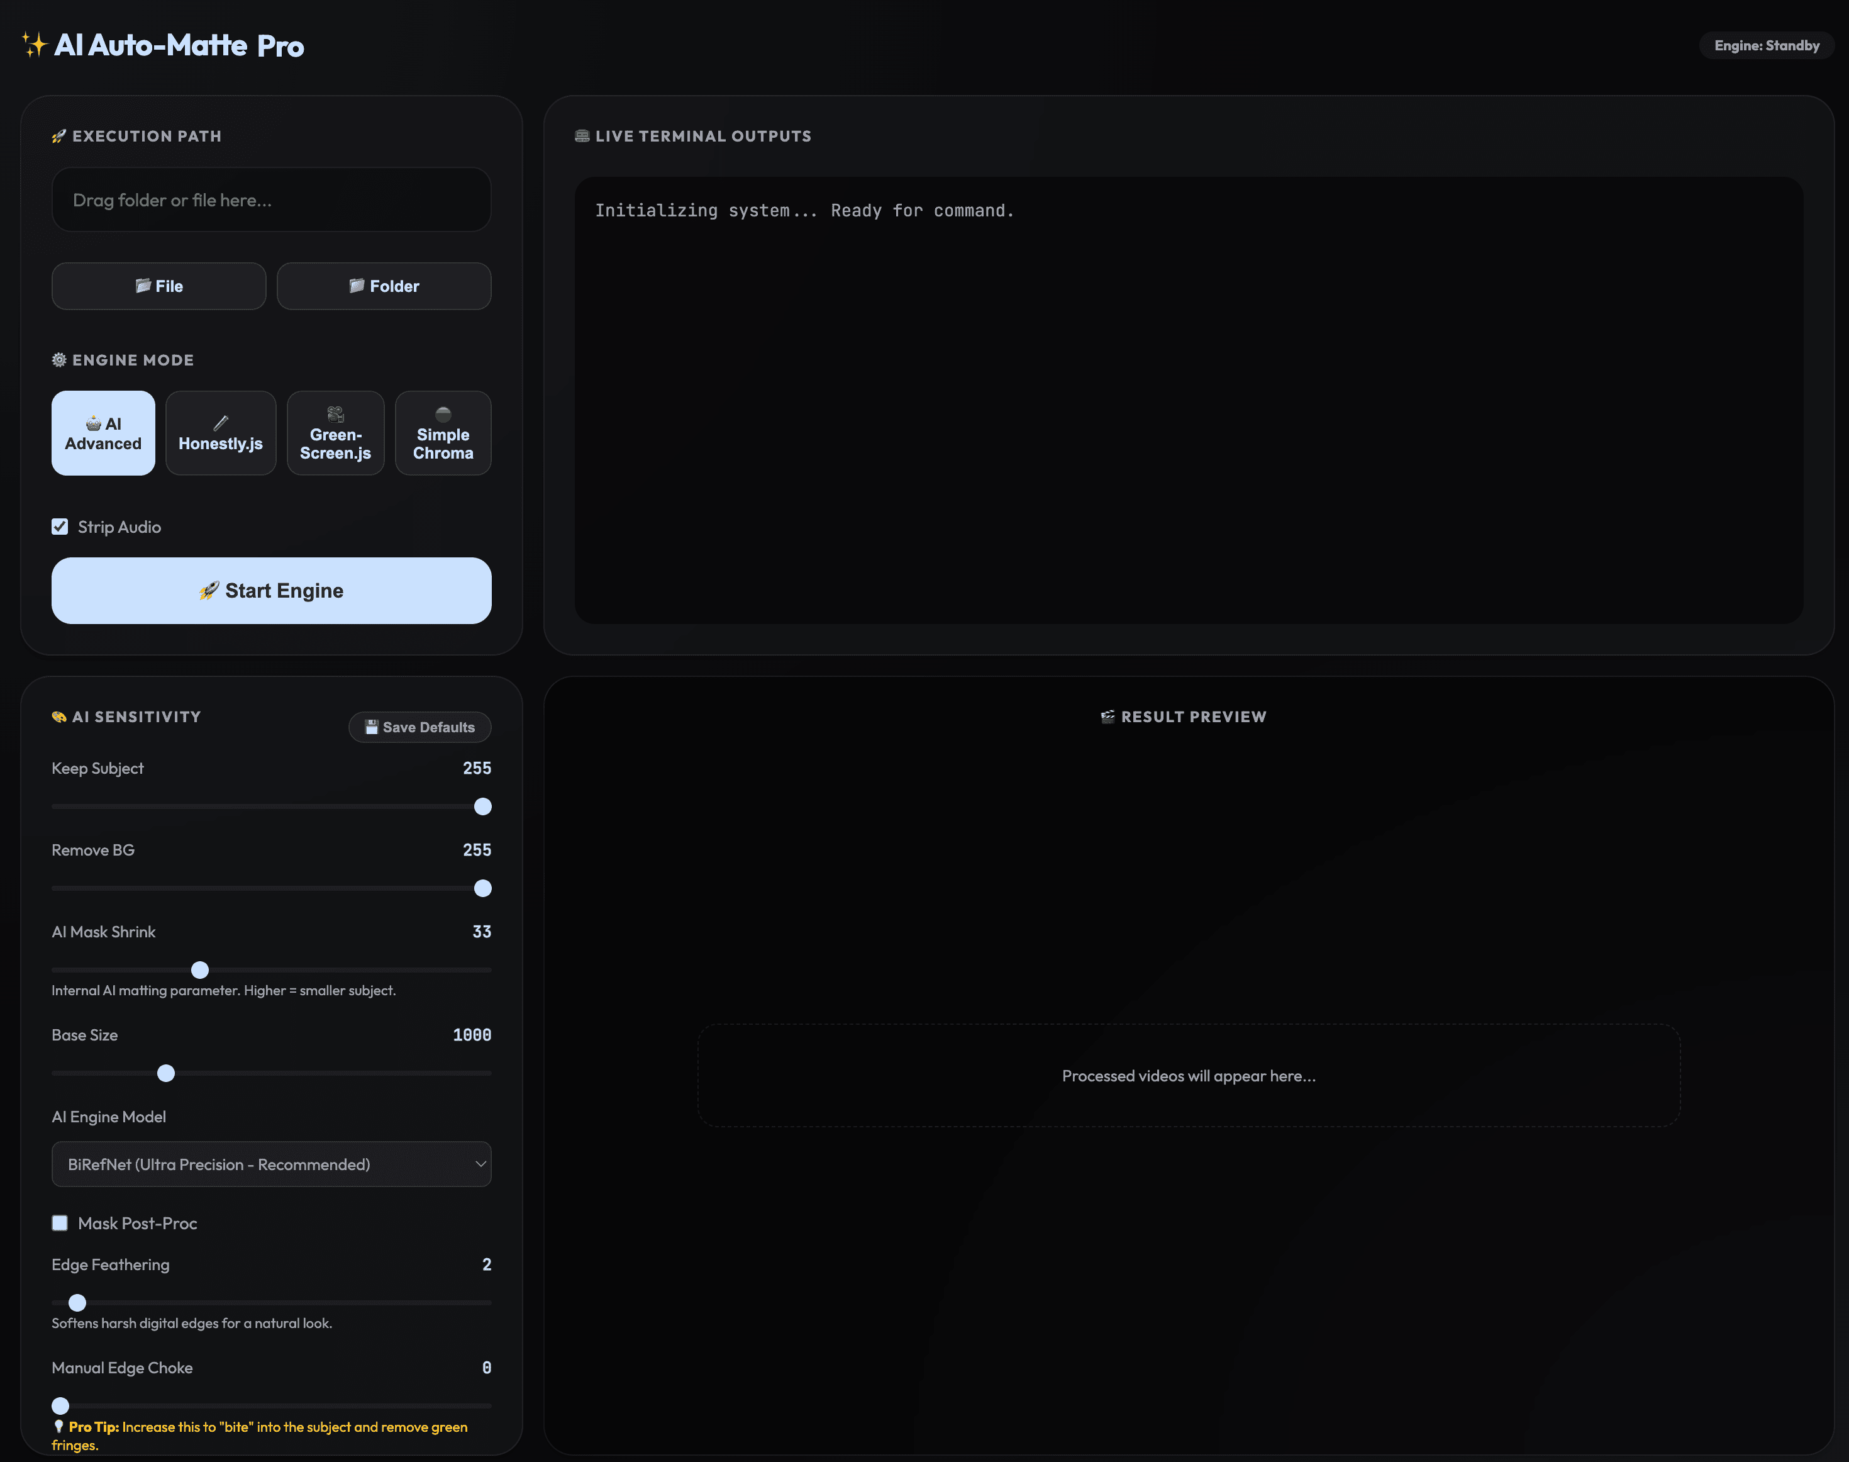Screen dimensions: 1849x1462
Task: Click the clapperboard icon by Result Preview
Action: tap(1107, 717)
